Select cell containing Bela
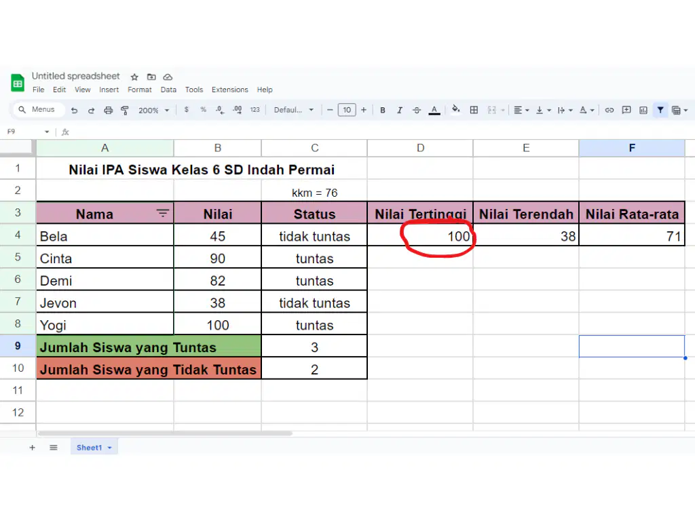This screenshot has width=695, height=521. (105, 235)
